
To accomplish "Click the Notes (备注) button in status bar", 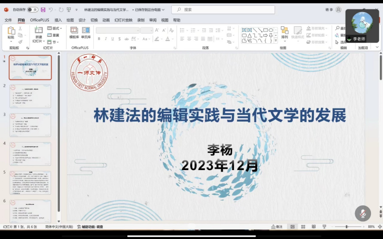I will (277, 227).
